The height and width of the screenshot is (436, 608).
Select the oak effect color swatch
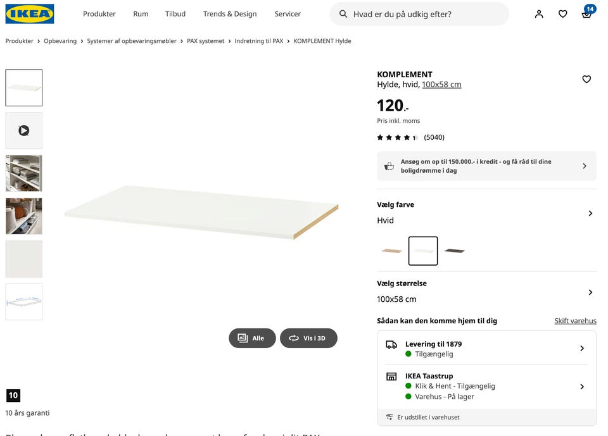(x=391, y=251)
